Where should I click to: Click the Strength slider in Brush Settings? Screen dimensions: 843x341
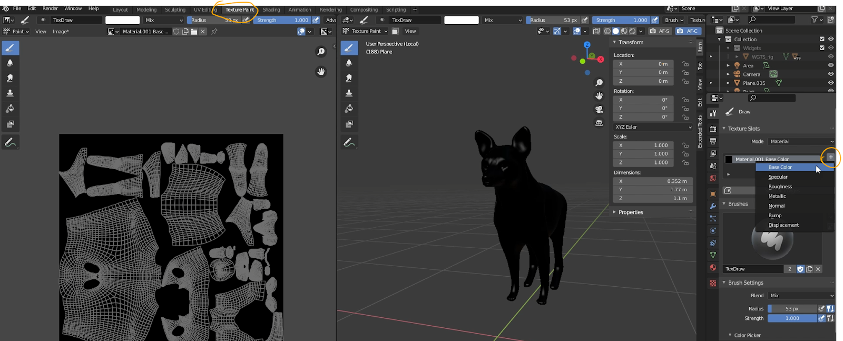tap(792, 318)
